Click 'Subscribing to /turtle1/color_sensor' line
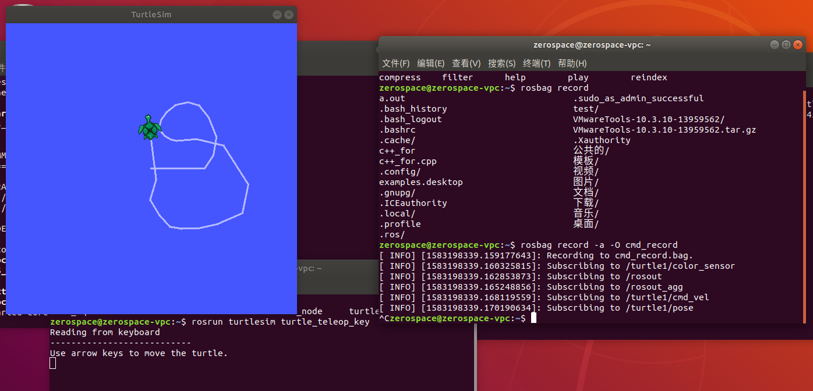The width and height of the screenshot is (813, 391). click(x=641, y=266)
